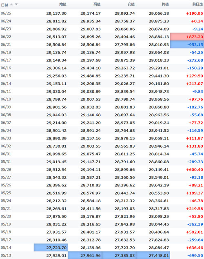Image resolution: width=204 pixels, height=259 pixels.
Task: Click the 終値 column header
Action: [165, 4]
